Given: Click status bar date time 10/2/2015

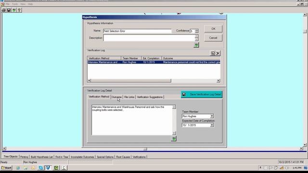Looking at the screenshot, I should pyautogui.click(x=291, y=162).
